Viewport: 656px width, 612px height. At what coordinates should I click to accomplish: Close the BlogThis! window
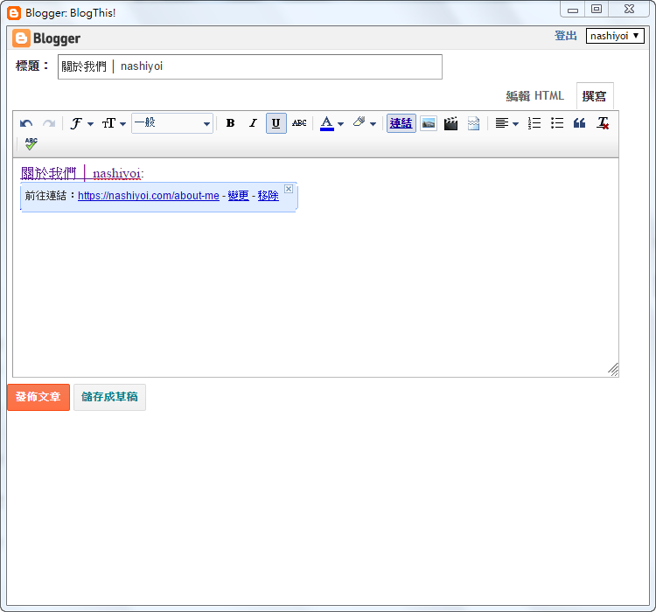click(629, 10)
